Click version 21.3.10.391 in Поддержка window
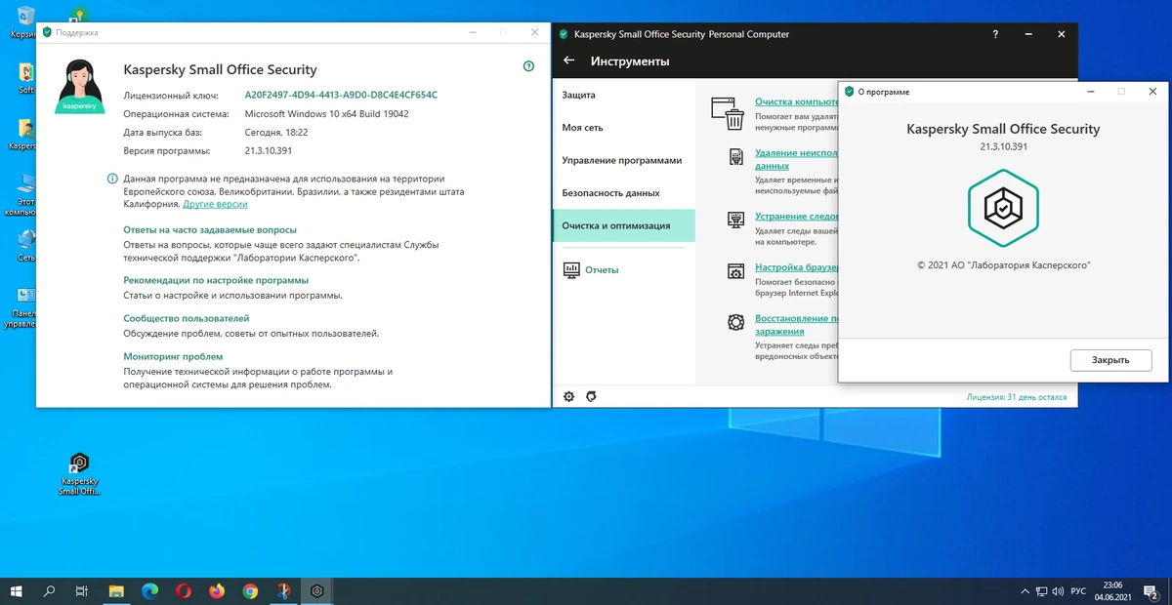Screen dimensions: 1172x605 269,151
